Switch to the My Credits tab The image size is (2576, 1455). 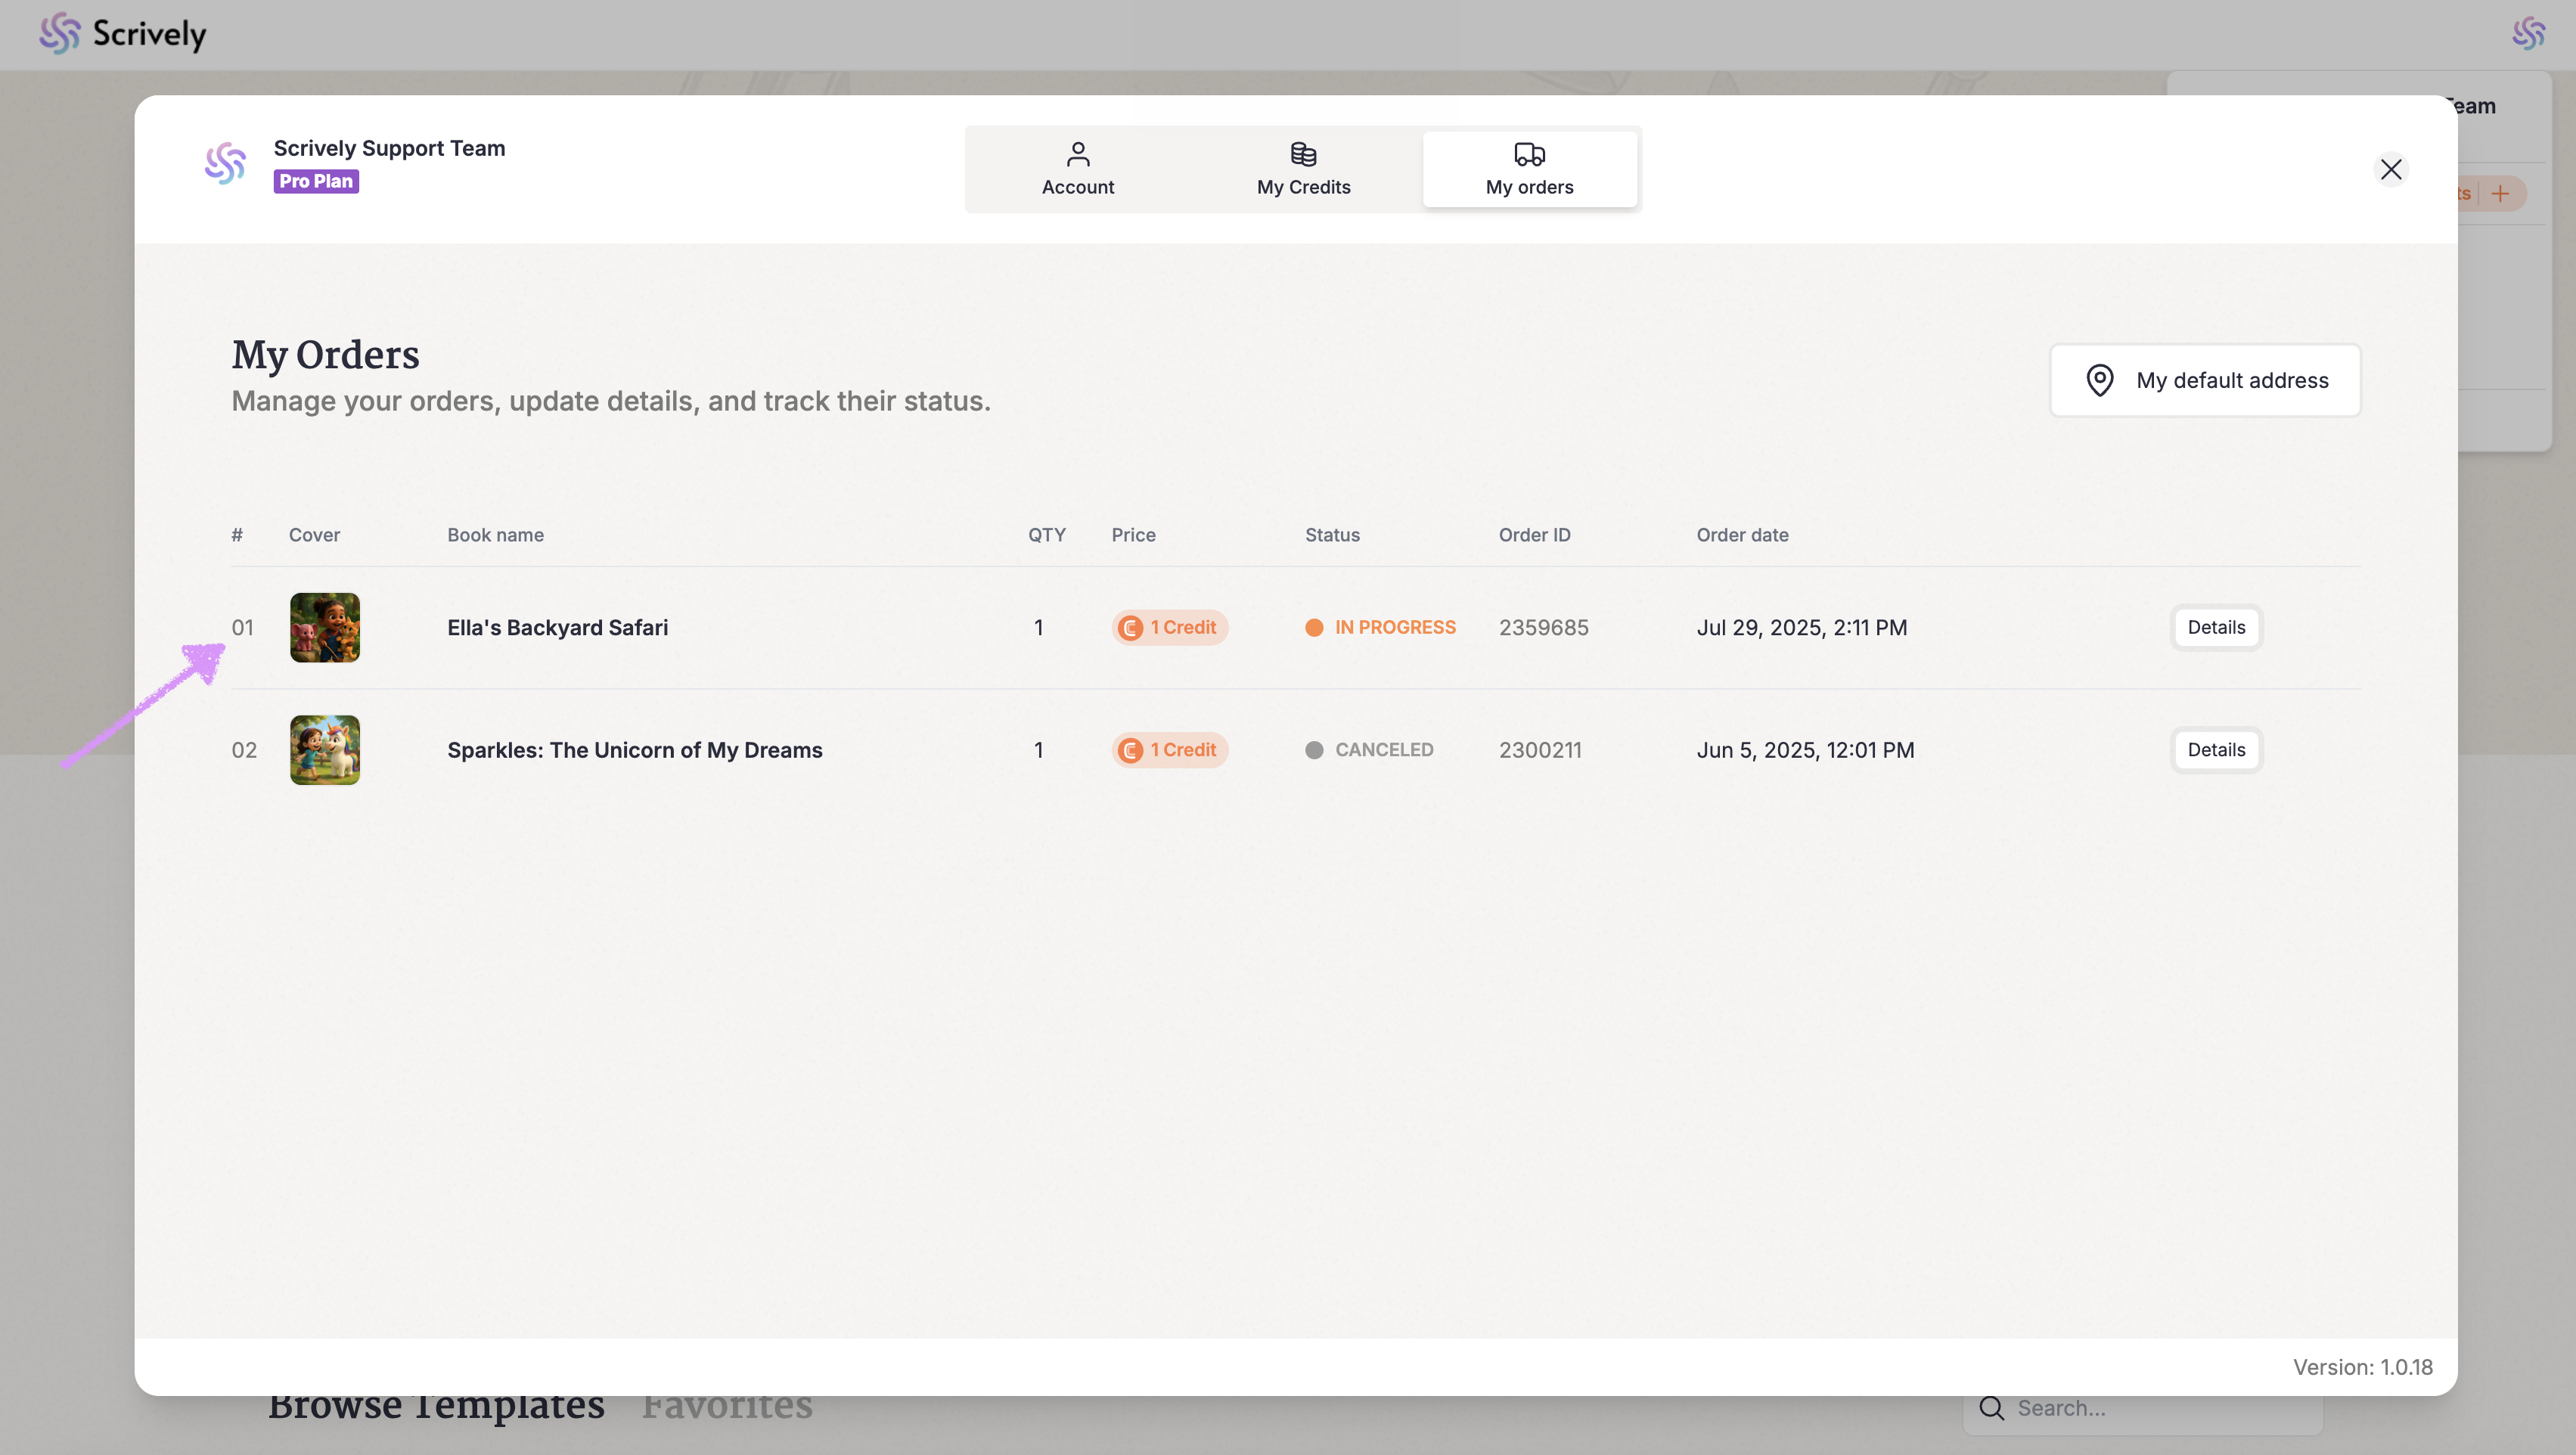pos(1303,169)
